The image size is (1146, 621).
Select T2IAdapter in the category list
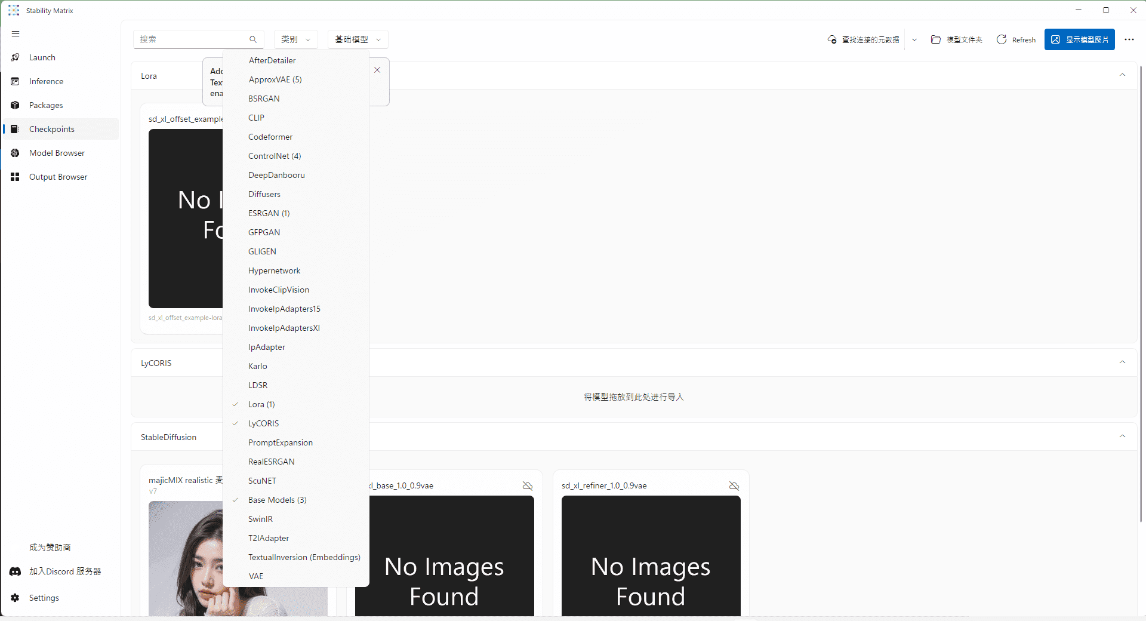tap(296, 538)
